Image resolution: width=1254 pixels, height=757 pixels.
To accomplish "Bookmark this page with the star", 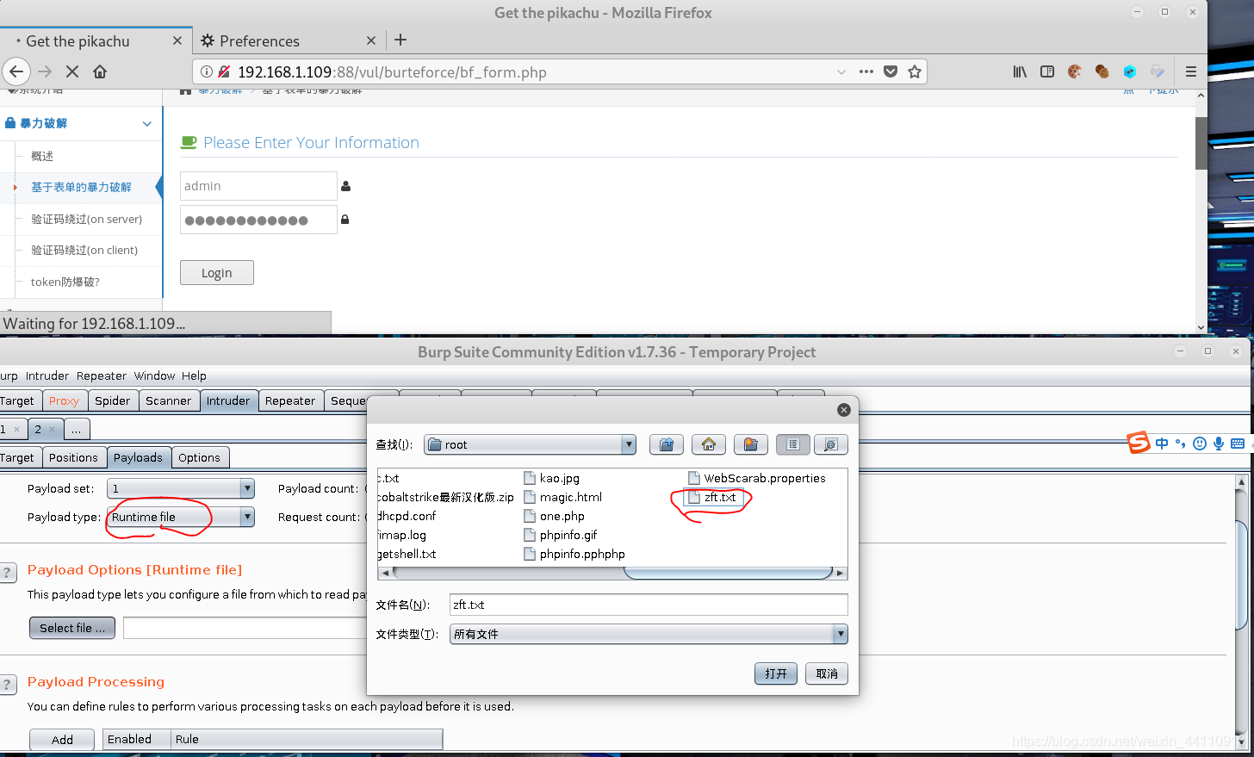I will click(915, 71).
